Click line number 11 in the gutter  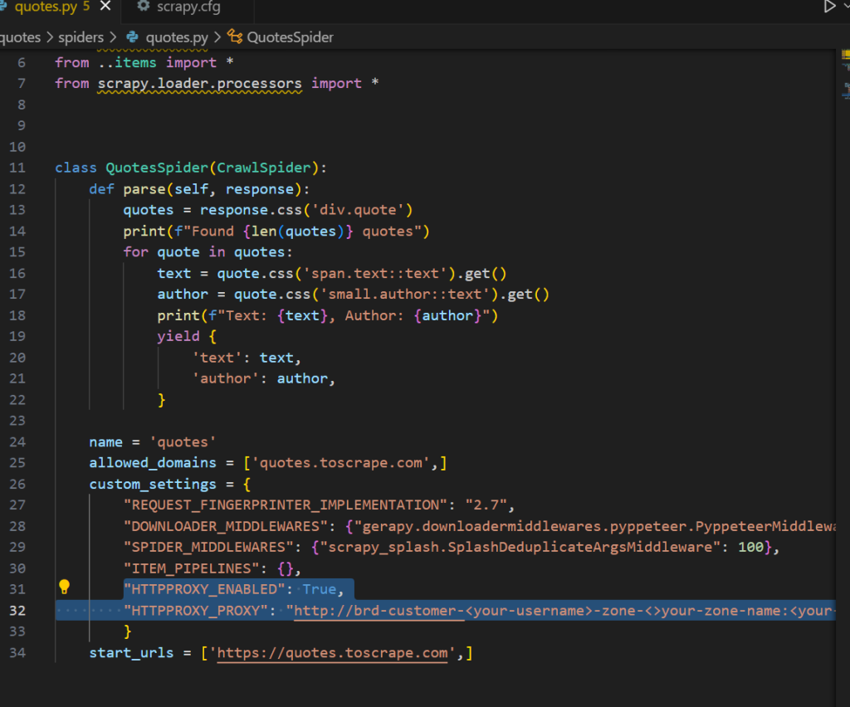pos(17,168)
